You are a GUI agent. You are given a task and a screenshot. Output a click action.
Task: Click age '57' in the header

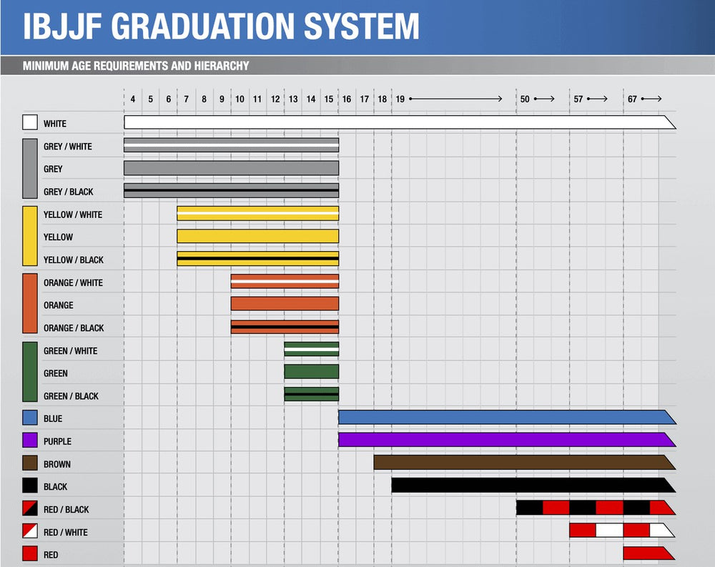578,99
